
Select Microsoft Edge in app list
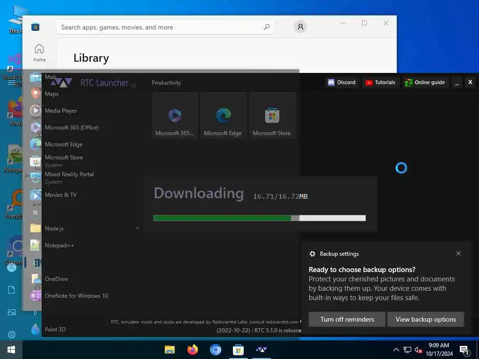pos(64,144)
